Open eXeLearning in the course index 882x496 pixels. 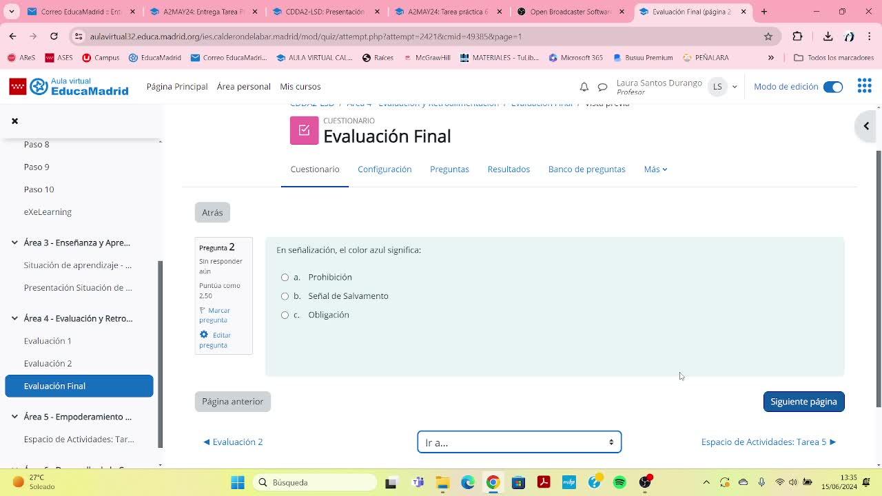pyautogui.click(x=48, y=212)
